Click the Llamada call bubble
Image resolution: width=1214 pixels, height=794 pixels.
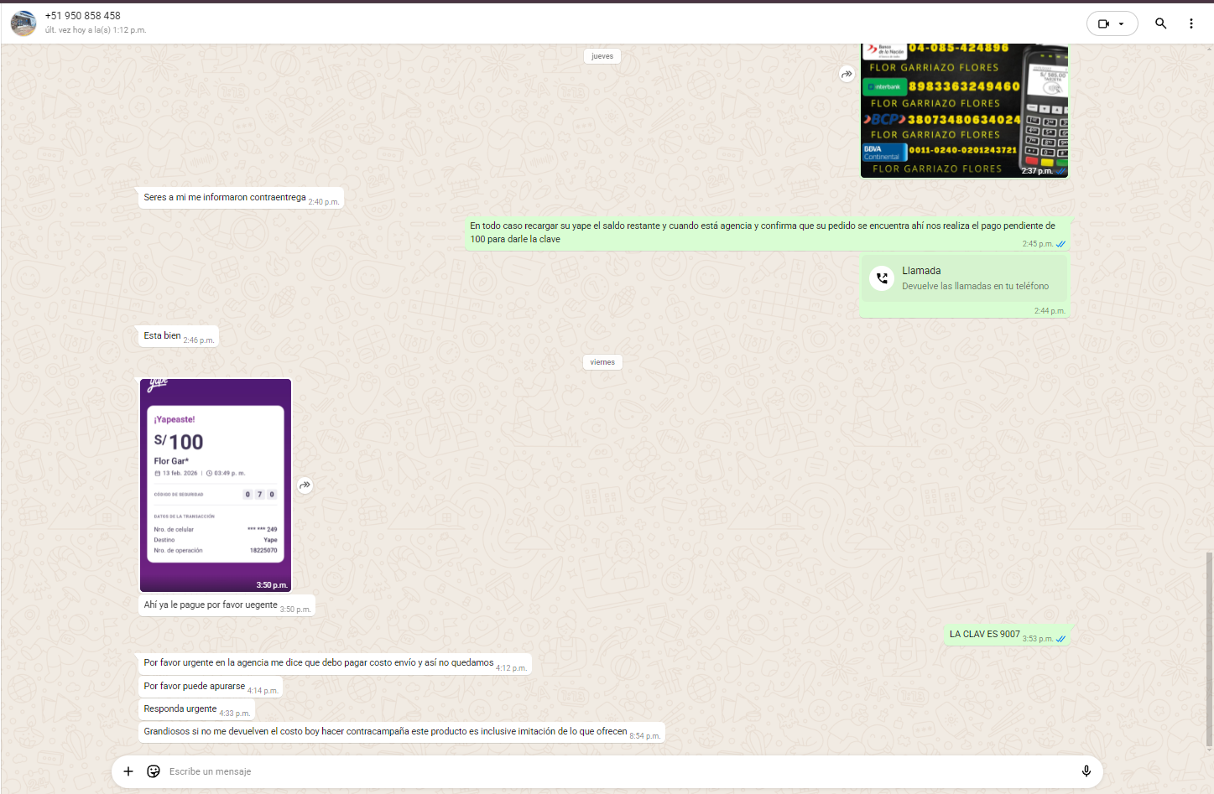pos(964,278)
